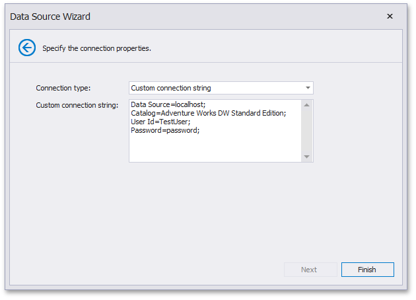Click the 'Password=password;' line

click(165, 130)
